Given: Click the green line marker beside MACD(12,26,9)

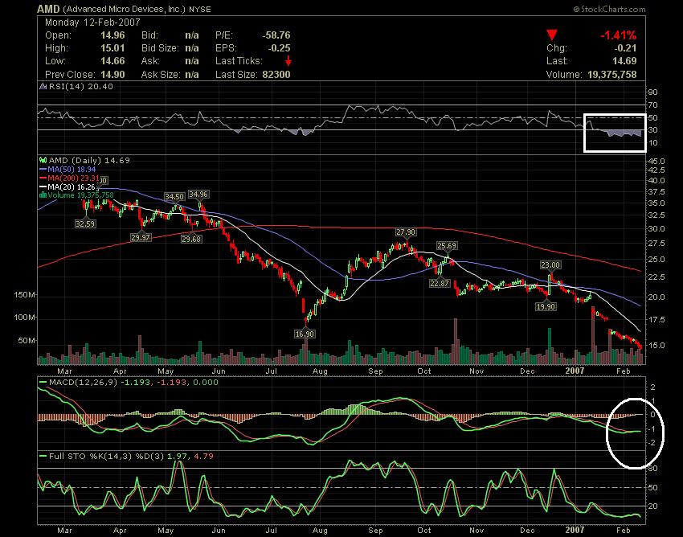Looking at the screenshot, I should (43, 383).
